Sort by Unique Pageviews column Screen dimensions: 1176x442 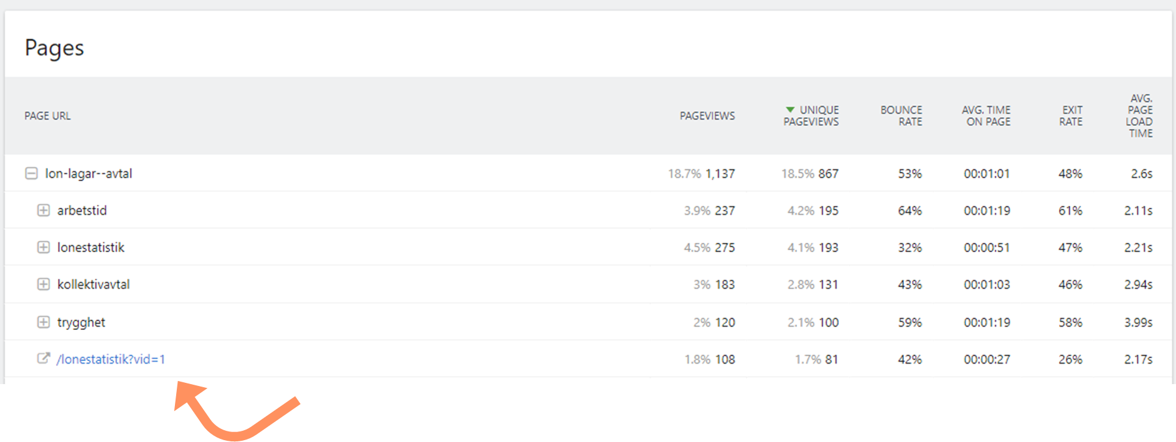[811, 116]
